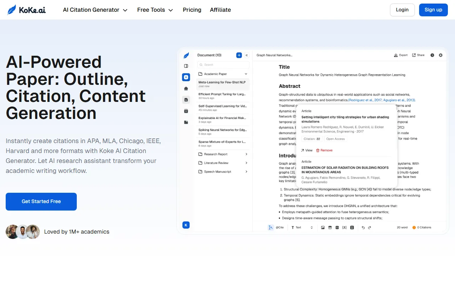455x284 pixels.
Task: Open the AI Citation Generator dropdown
Action: [95, 10]
